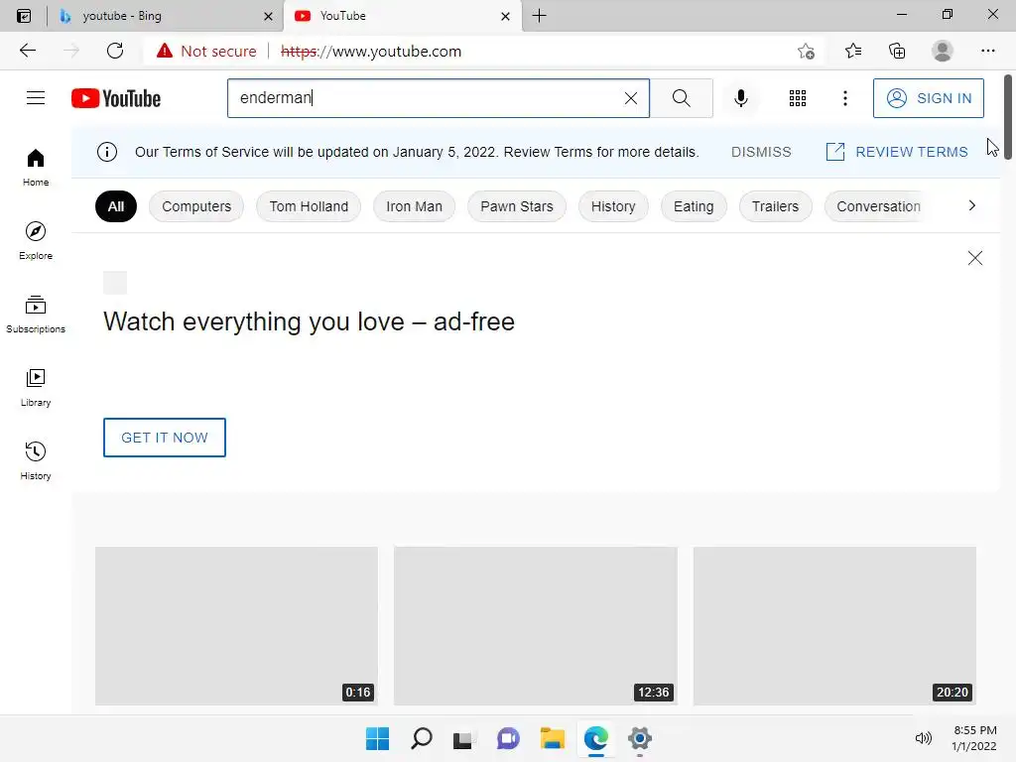This screenshot has width=1016, height=762.
Task: Open the YouTube settings three-dot menu
Action: pos(845,98)
